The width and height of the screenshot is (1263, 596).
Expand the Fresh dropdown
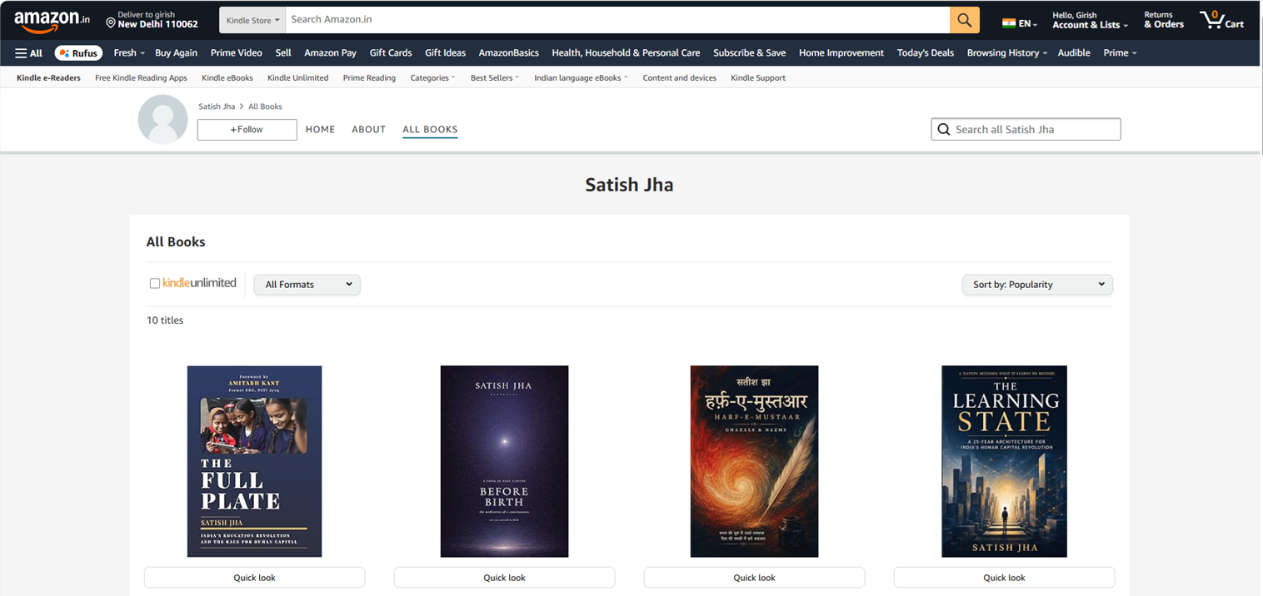click(x=129, y=52)
